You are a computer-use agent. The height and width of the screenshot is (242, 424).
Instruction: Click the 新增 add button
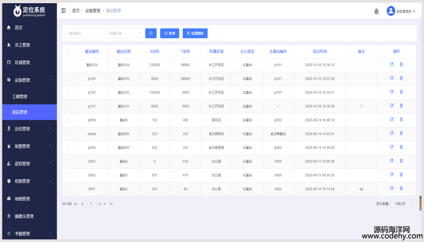[x=170, y=33]
